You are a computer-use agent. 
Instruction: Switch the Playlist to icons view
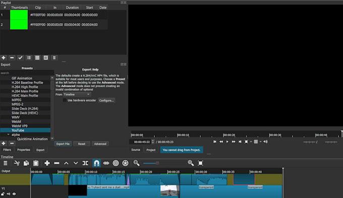46,58
